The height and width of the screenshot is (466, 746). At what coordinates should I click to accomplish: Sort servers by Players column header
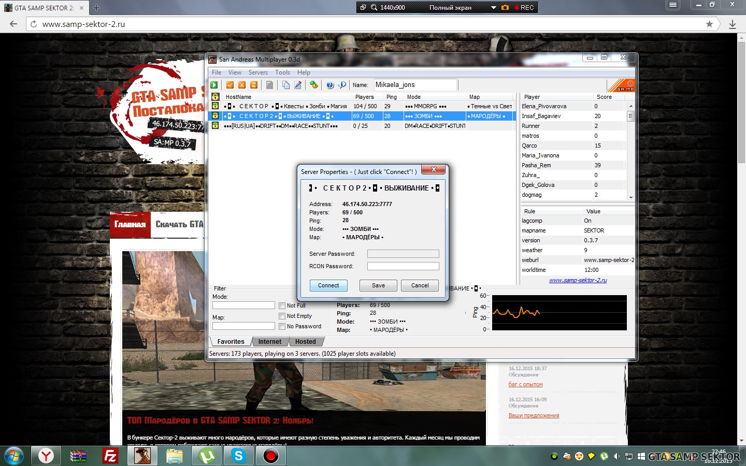point(367,97)
